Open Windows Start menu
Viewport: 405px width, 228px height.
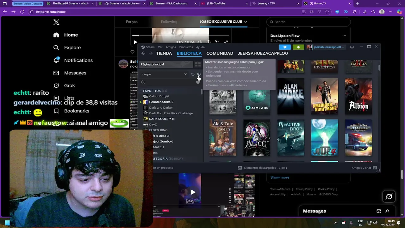pyautogui.click(x=7, y=223)
